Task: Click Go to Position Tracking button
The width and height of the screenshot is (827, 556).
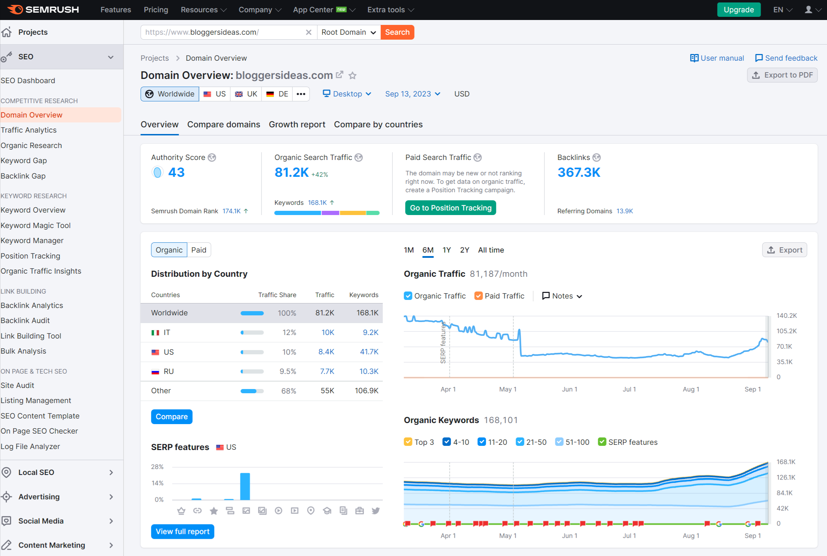Action: click(x=451, y=208)
